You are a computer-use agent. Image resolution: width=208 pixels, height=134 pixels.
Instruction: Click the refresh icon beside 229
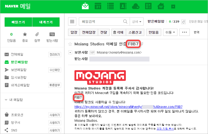tap(183, 22)
